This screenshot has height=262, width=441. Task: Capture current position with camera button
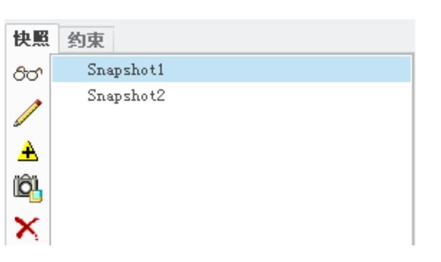28,188
